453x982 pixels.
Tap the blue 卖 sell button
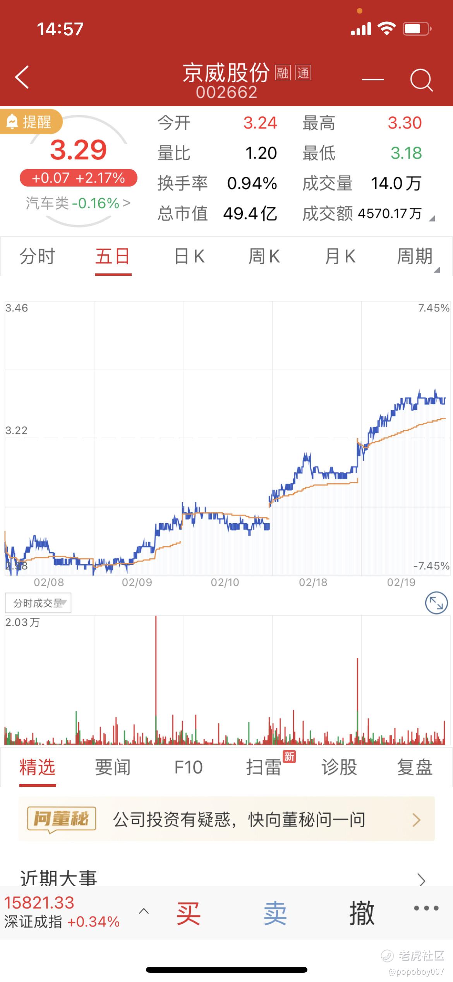tap(275, 913)
